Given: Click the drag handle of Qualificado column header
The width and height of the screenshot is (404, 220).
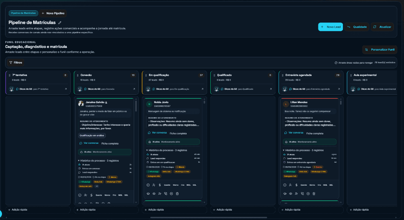Looking at the screenshot, I should coord(214,75).
